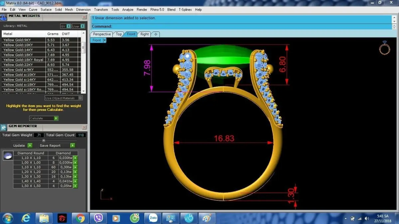This screenshot has width=399, height=224.
Task: Click green arrow on 1,10 X 1,10 row with 60
Action: (75, 167)
